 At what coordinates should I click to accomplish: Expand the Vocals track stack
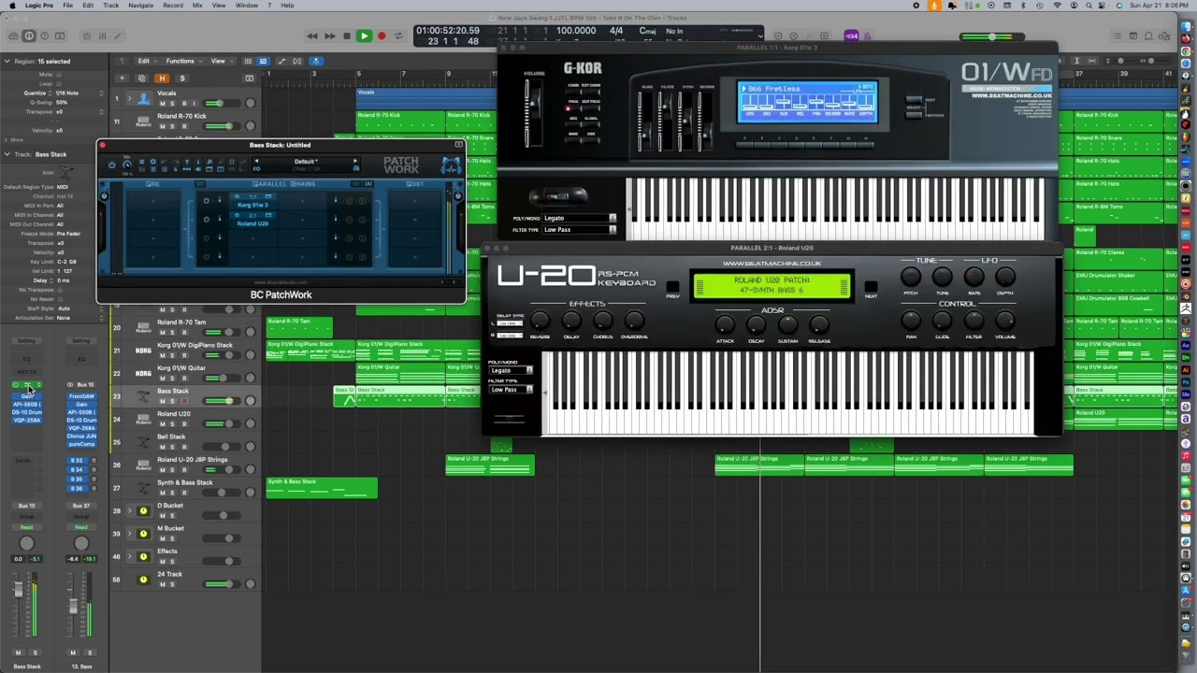coord(130,98)
